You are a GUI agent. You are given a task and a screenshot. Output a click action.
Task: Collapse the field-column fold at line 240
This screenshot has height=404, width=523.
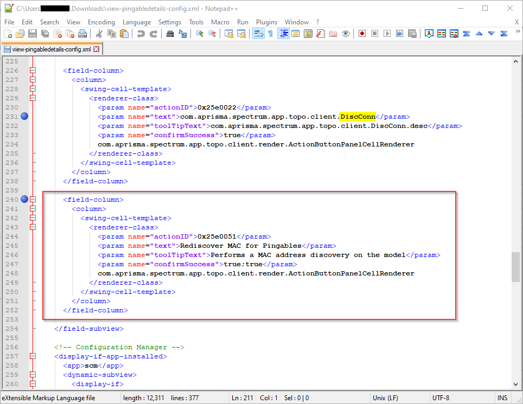pos(33,200)
